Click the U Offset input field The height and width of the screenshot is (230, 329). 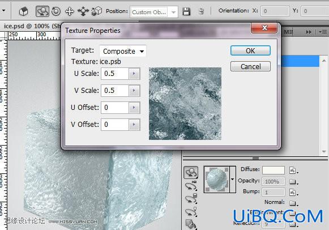[115, 108]
